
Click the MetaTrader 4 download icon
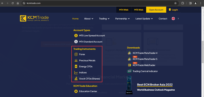pyautogui.click(x=130, y=53)
